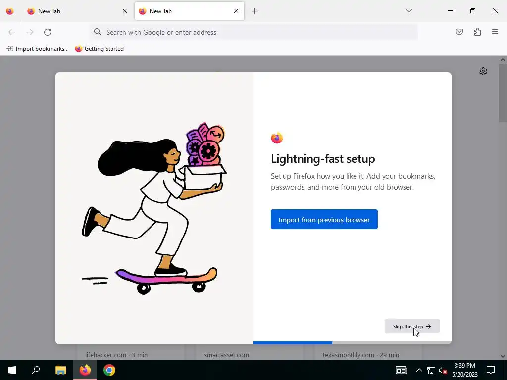The height and width of the screenshot is (380, 507).
Task: Minimize the Firefox window
Action: point(450,11)
